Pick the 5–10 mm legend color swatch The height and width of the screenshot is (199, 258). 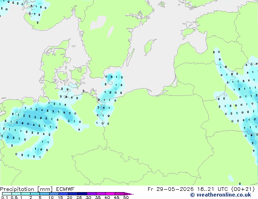tap(45, 194)
